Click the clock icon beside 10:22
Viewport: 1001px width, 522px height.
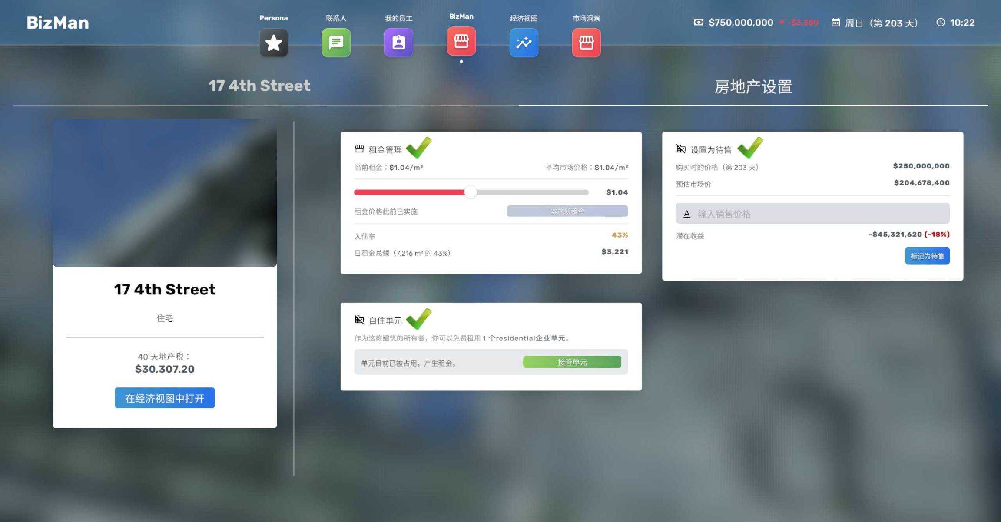pyautogui.click(x=940, y=22)
